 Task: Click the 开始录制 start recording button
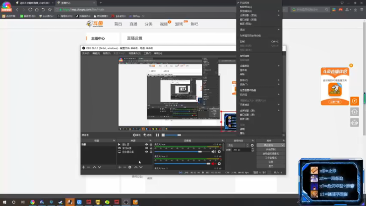tap(271, 150)
